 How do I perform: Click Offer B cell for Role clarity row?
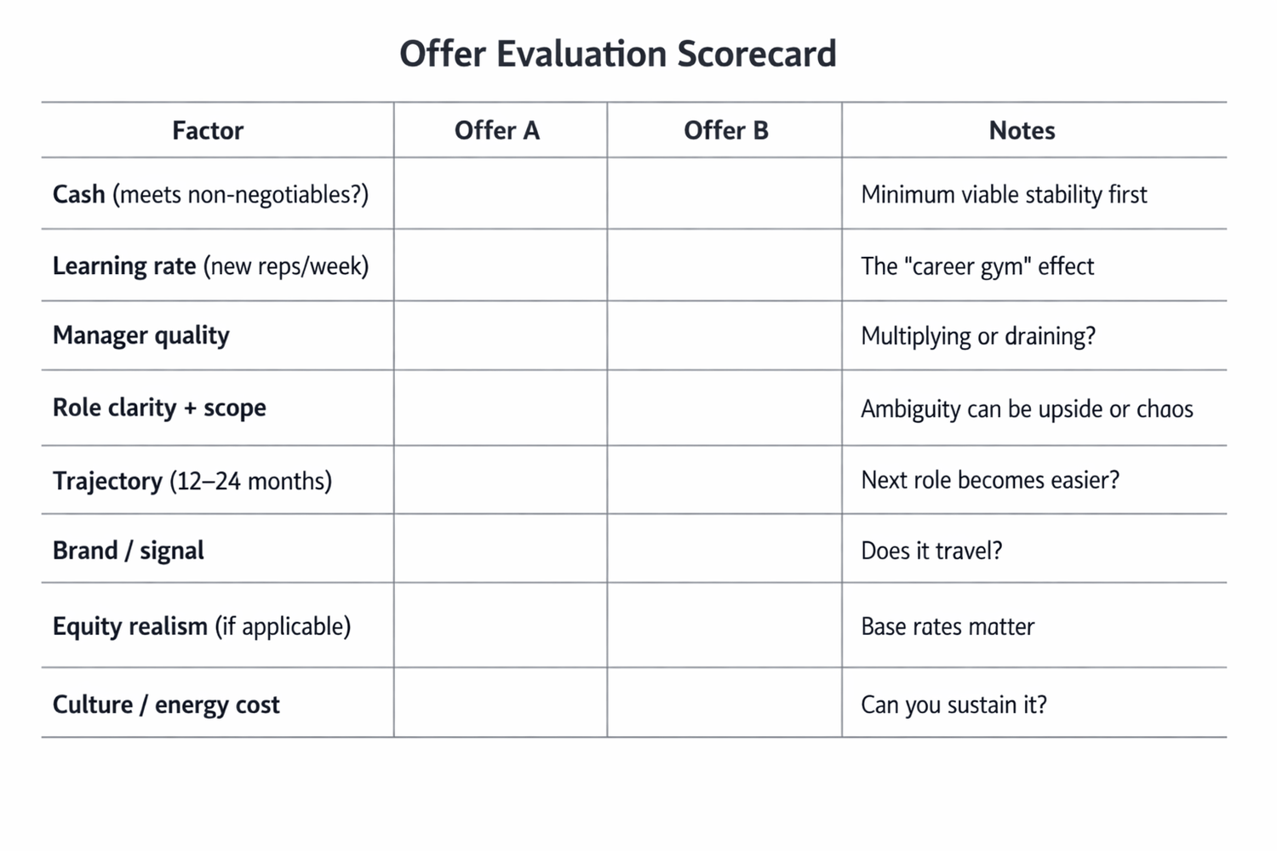point(724,408)
